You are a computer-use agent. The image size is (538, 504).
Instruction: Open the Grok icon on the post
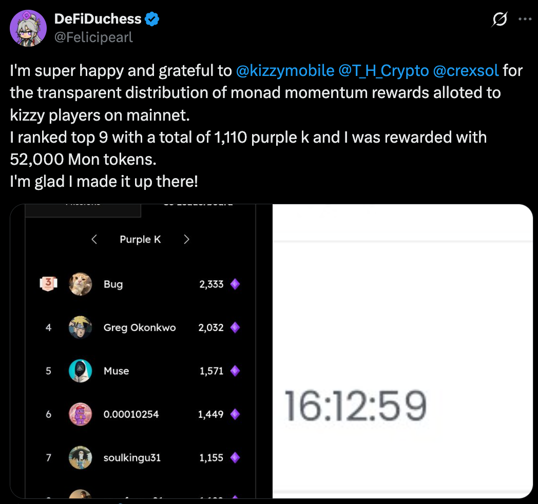tap(499, 20)
